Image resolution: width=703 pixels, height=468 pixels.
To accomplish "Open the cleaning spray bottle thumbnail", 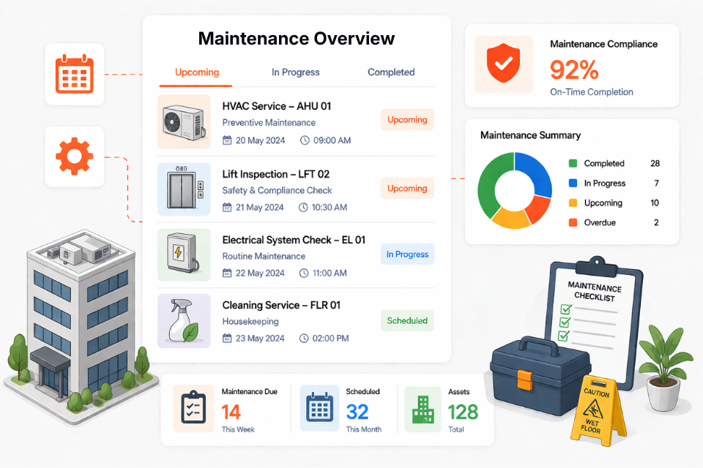I will point(184,321).
